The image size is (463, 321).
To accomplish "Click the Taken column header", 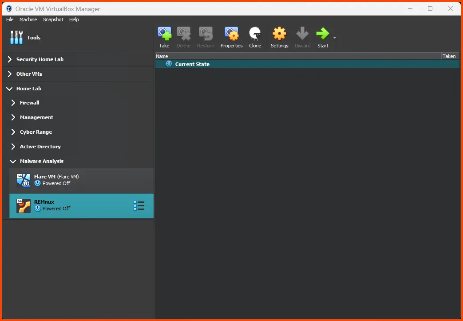I will click(x=450, y=56).
